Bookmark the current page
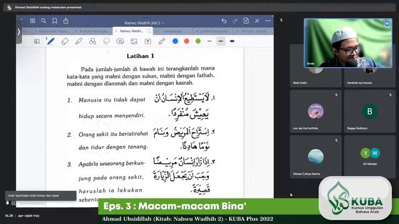Screen dimensions: 399x224 [x=55, y=21]
